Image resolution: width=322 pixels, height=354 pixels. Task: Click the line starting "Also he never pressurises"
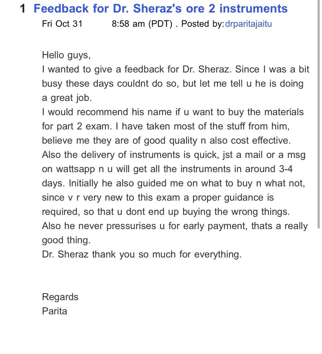[x=175, y=226]
